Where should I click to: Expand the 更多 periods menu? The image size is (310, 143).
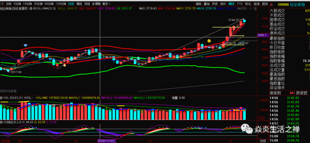(x=106, y=4)
